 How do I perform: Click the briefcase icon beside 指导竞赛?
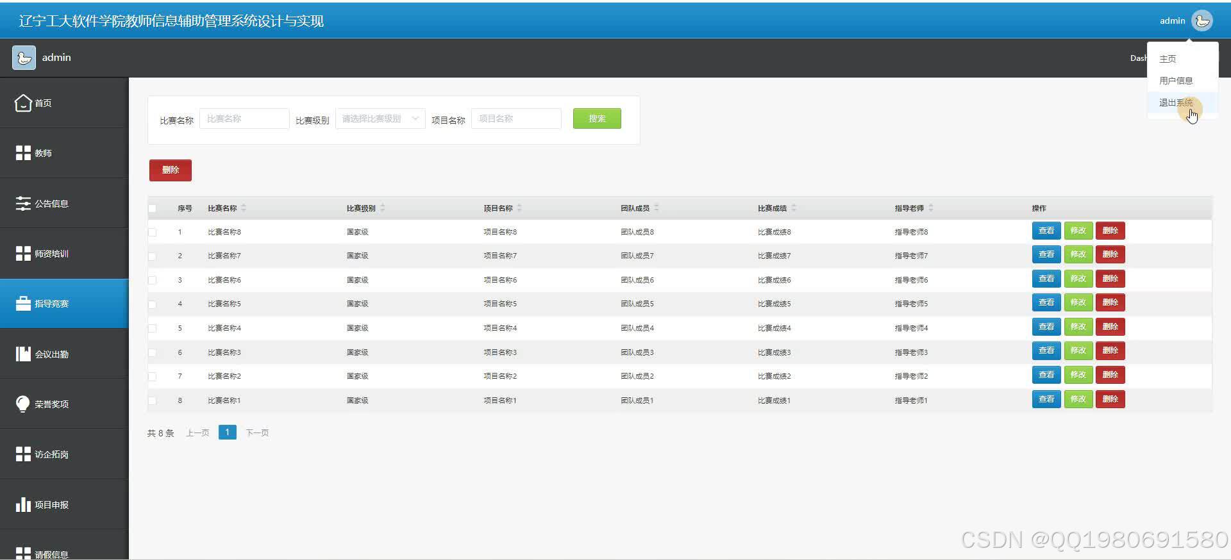coord(23,303)
